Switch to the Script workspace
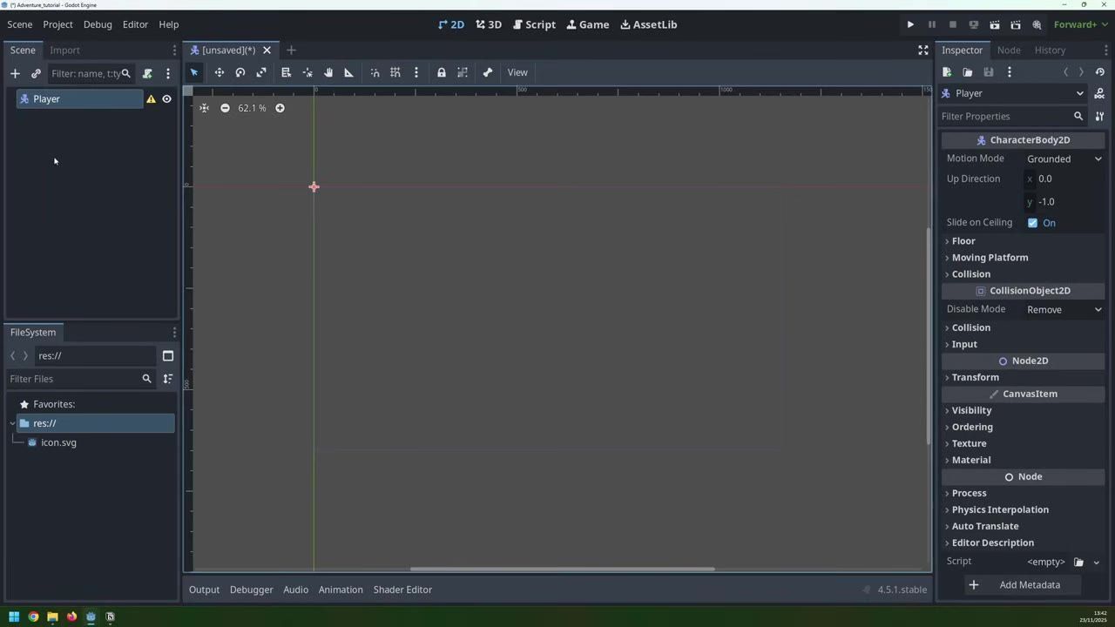The image size is (1115, 627). [534, 24]
